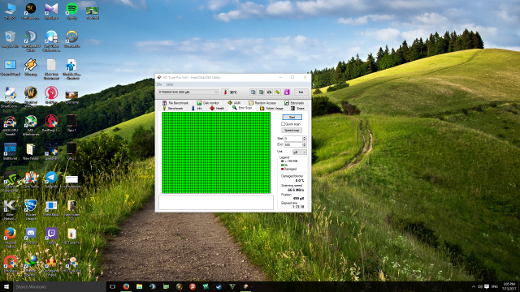The image size is (520, 292).
Task: Click the Start field spinner arrows
Action: 305,139
